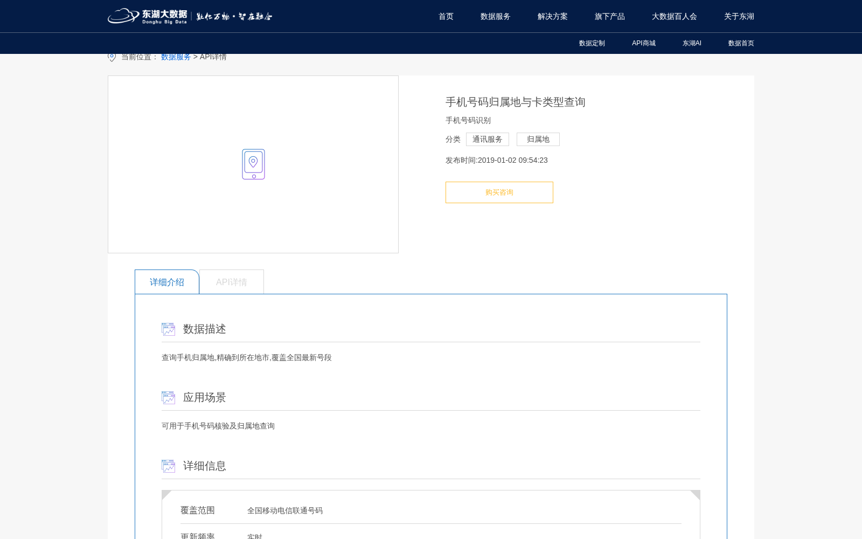Click the text 可用于手机号码核验及归属地查询
The width and height of the screenshot is (862, 539).
tap(218, 426)
